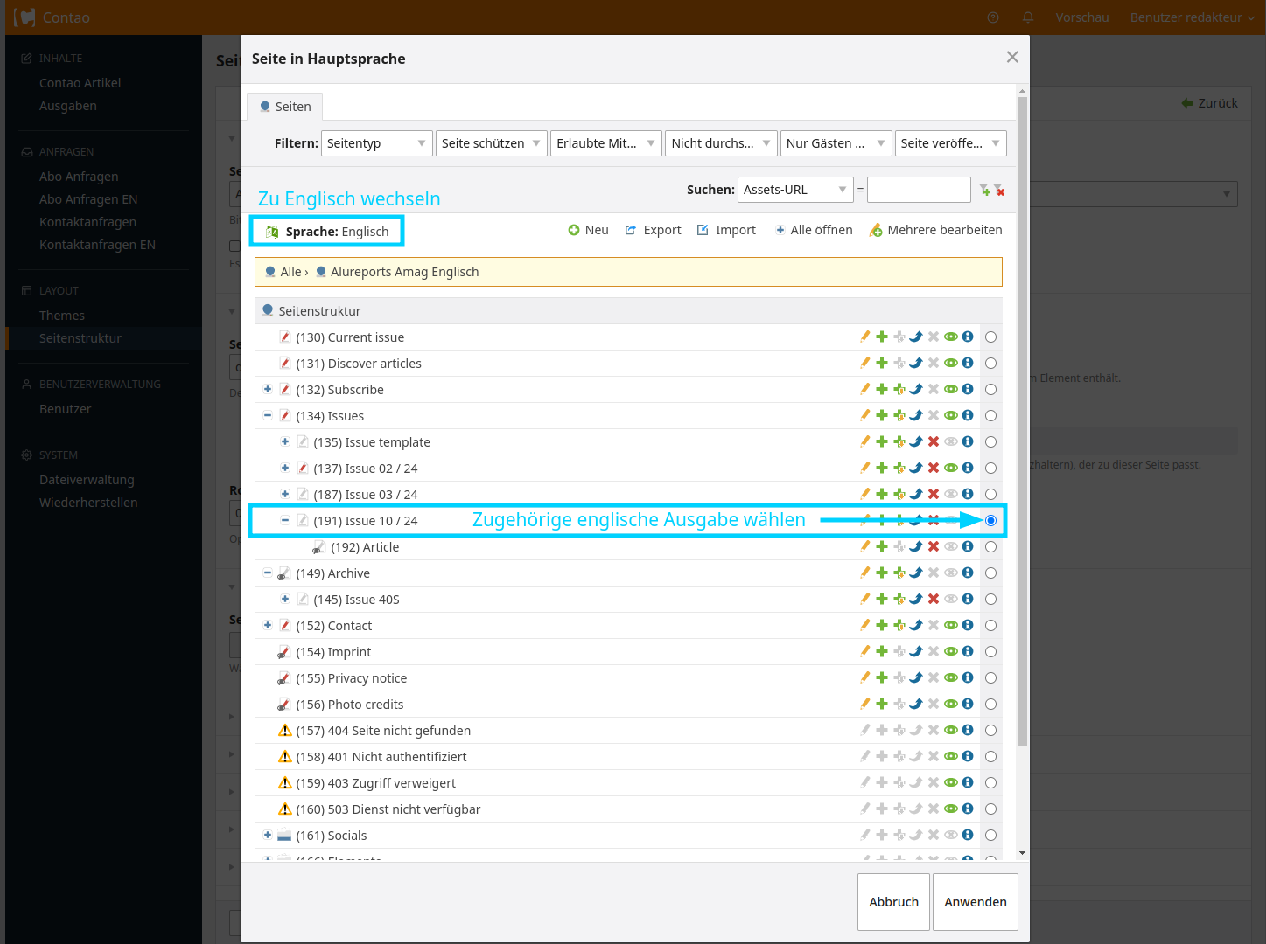Click the Abbruch button
1266x944 pixels.
point(893,902)
